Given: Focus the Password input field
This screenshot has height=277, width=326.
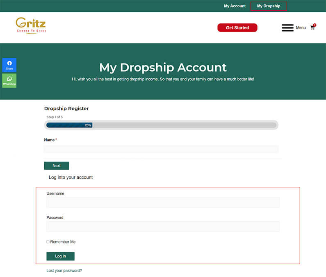Looking at the screenshot, I should tap(163, 226).
